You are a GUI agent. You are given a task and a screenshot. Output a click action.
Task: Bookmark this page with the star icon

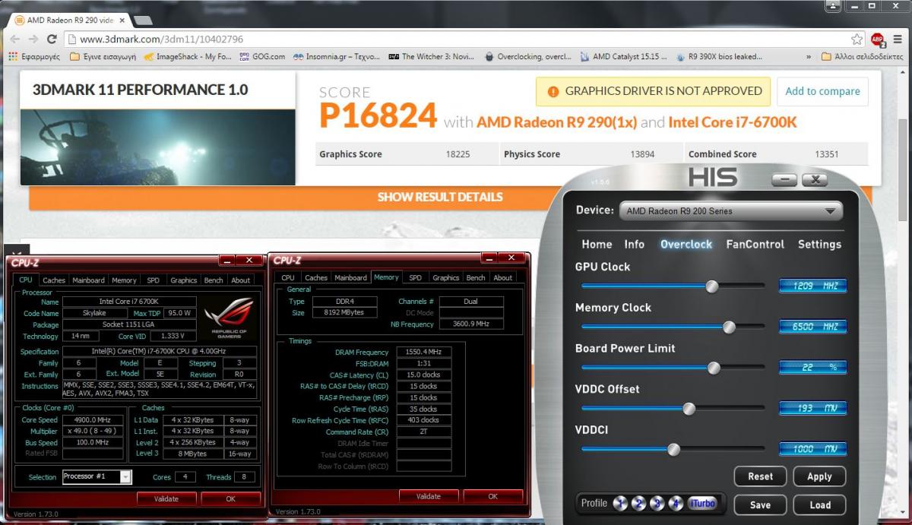click(x=857, y=39)
